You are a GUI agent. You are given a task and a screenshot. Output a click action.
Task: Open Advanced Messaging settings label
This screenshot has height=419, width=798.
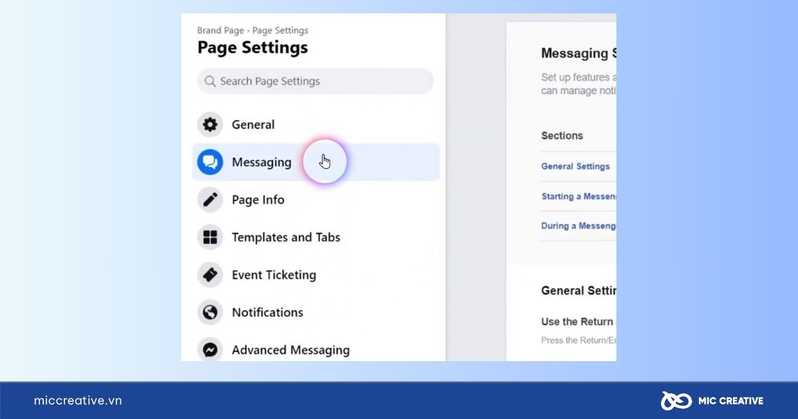click(291, 350)
